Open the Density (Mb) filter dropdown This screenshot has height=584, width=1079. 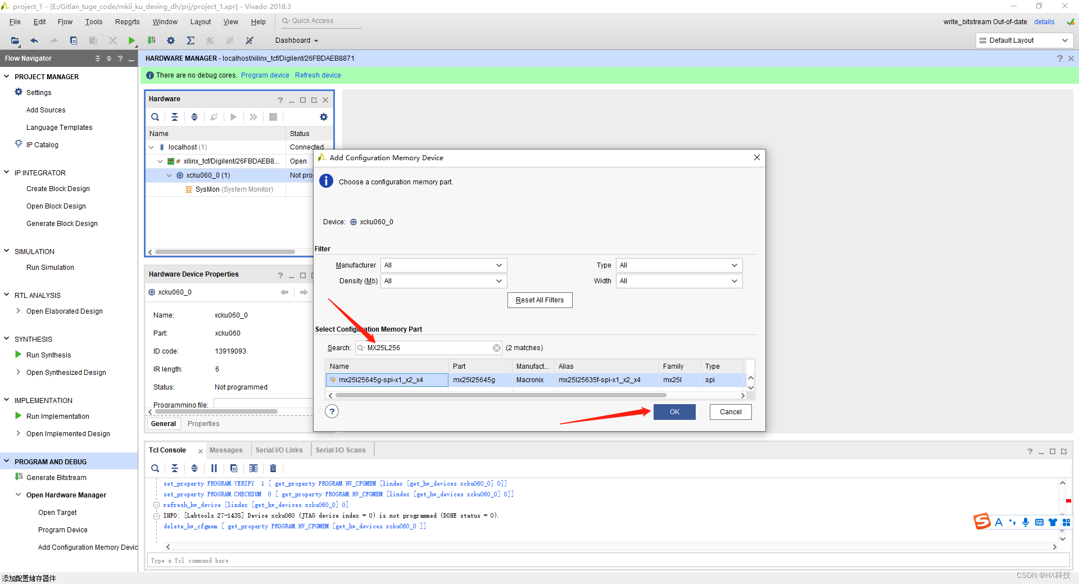pyautogui.click(x=444, y=281)
